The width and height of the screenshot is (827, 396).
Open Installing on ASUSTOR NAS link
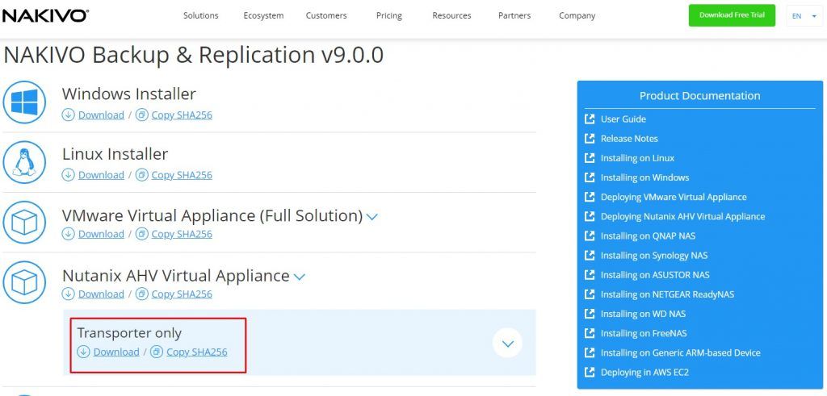point(655,275)
